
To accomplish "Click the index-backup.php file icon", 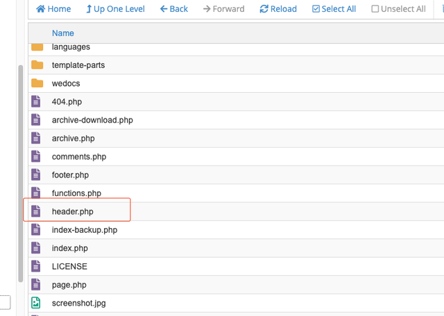I will pyautogui.click(x=35, y=229).
